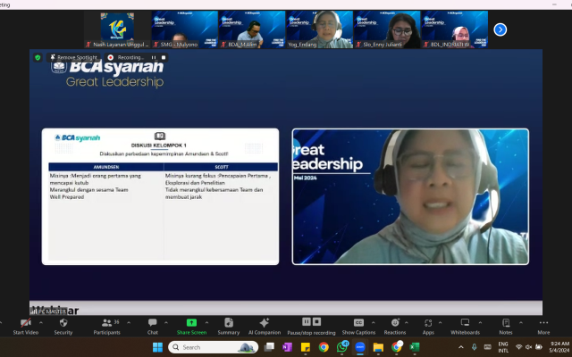The image size is (572, 357).
Task: Show hidden system tray icons
Action: pyautogui.click(x=461, y=347)
